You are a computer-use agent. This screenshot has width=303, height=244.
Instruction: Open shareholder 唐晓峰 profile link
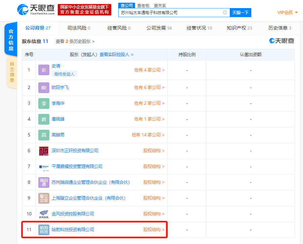pos(58,119)
